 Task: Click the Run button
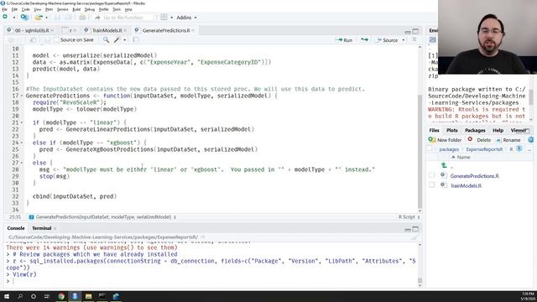tap(345, 40)
